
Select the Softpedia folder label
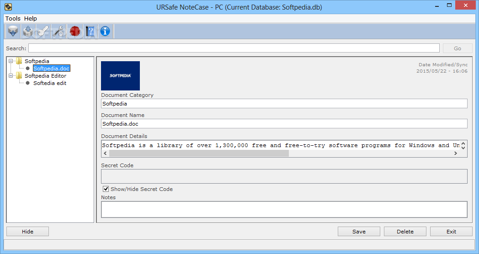[37, 61]
